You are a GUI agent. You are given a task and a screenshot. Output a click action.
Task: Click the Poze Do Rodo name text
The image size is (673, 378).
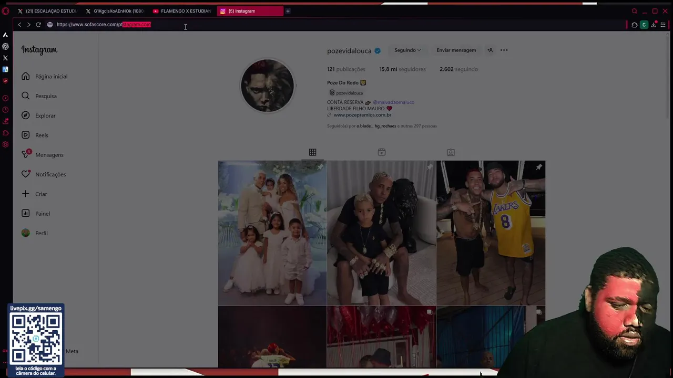point(343,83)
